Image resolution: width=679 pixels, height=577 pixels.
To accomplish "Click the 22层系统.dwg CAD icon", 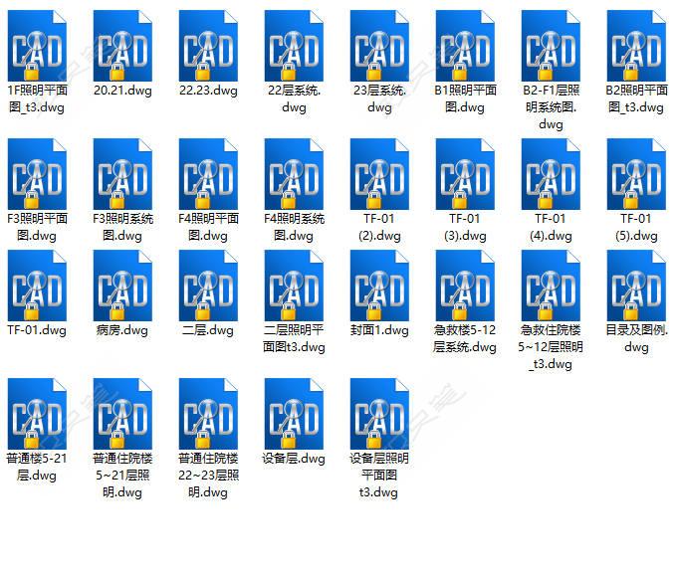I will pos(294,46).
